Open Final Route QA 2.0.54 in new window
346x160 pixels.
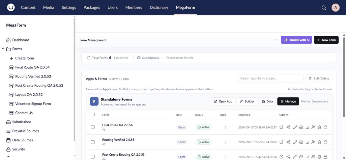(281, 127)
